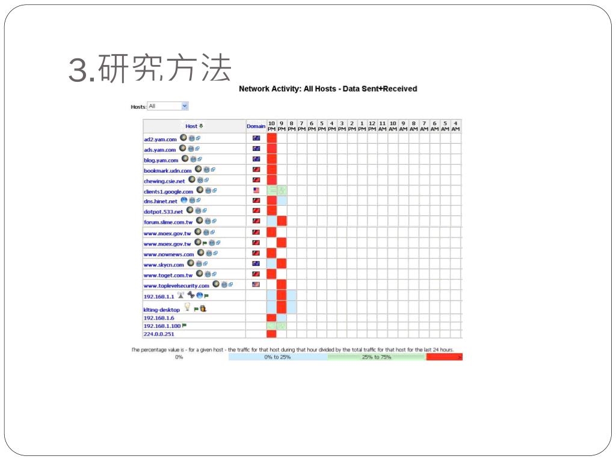
Task: Select host 192.168.1.1
Action: pos(159,297)
